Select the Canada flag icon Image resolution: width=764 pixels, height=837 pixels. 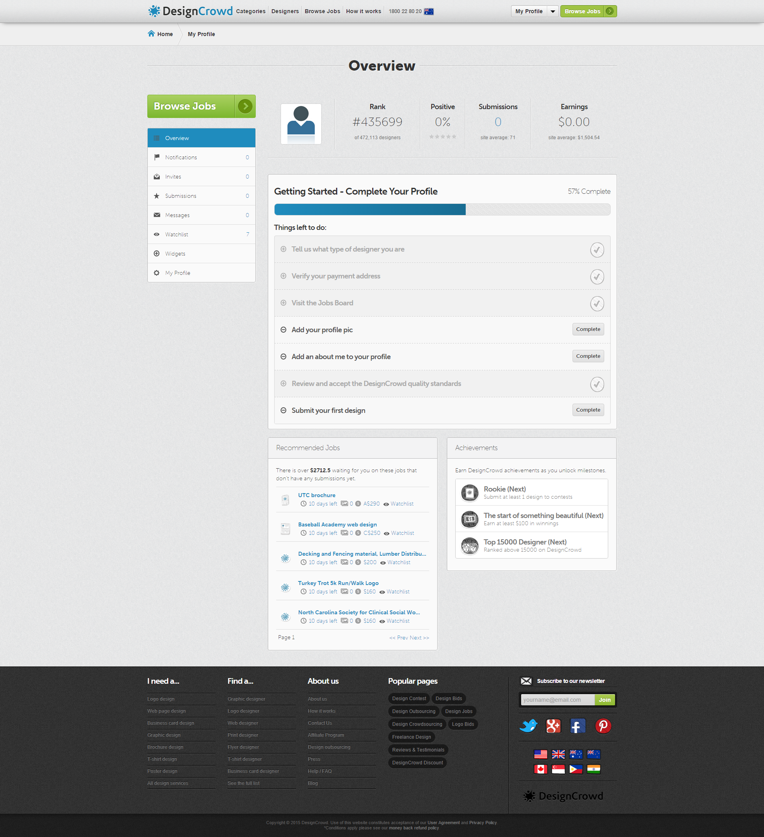[x=540, y=769]
